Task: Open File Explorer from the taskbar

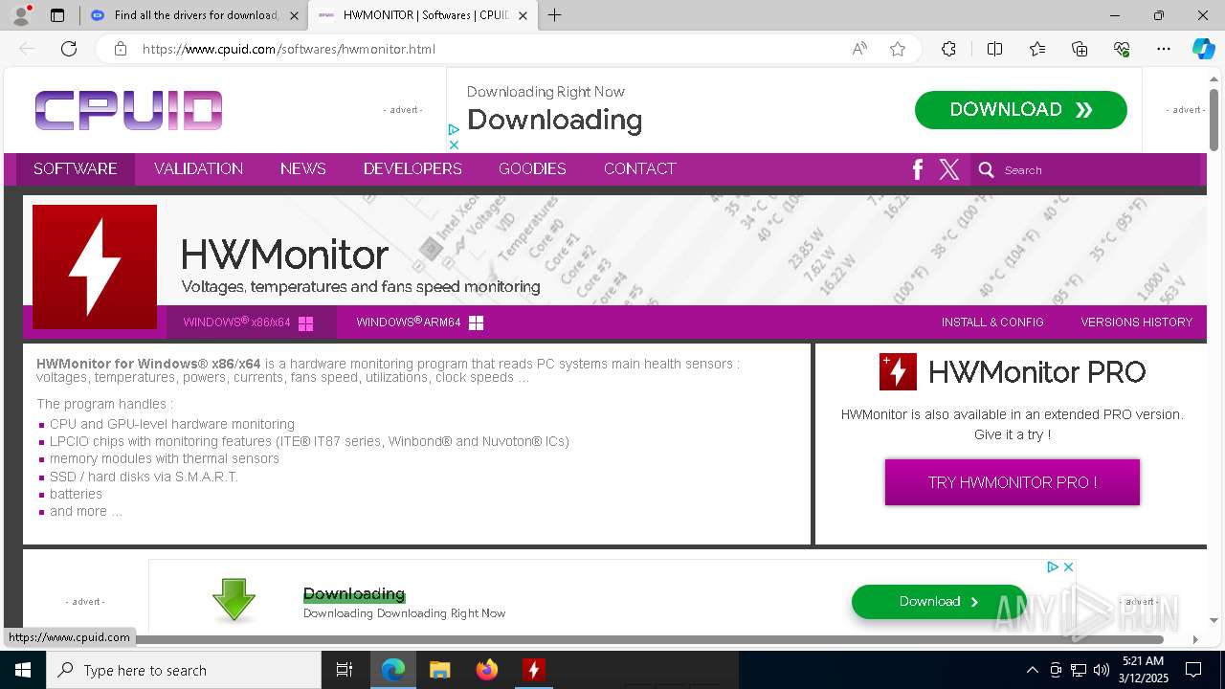Action: (439, 670)
